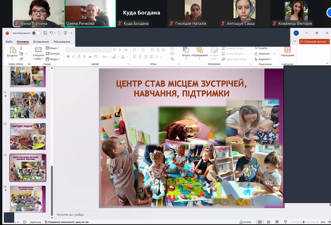Open the Файл menu tab
This screenshot has height=225, width=331.
coord(9,42)
